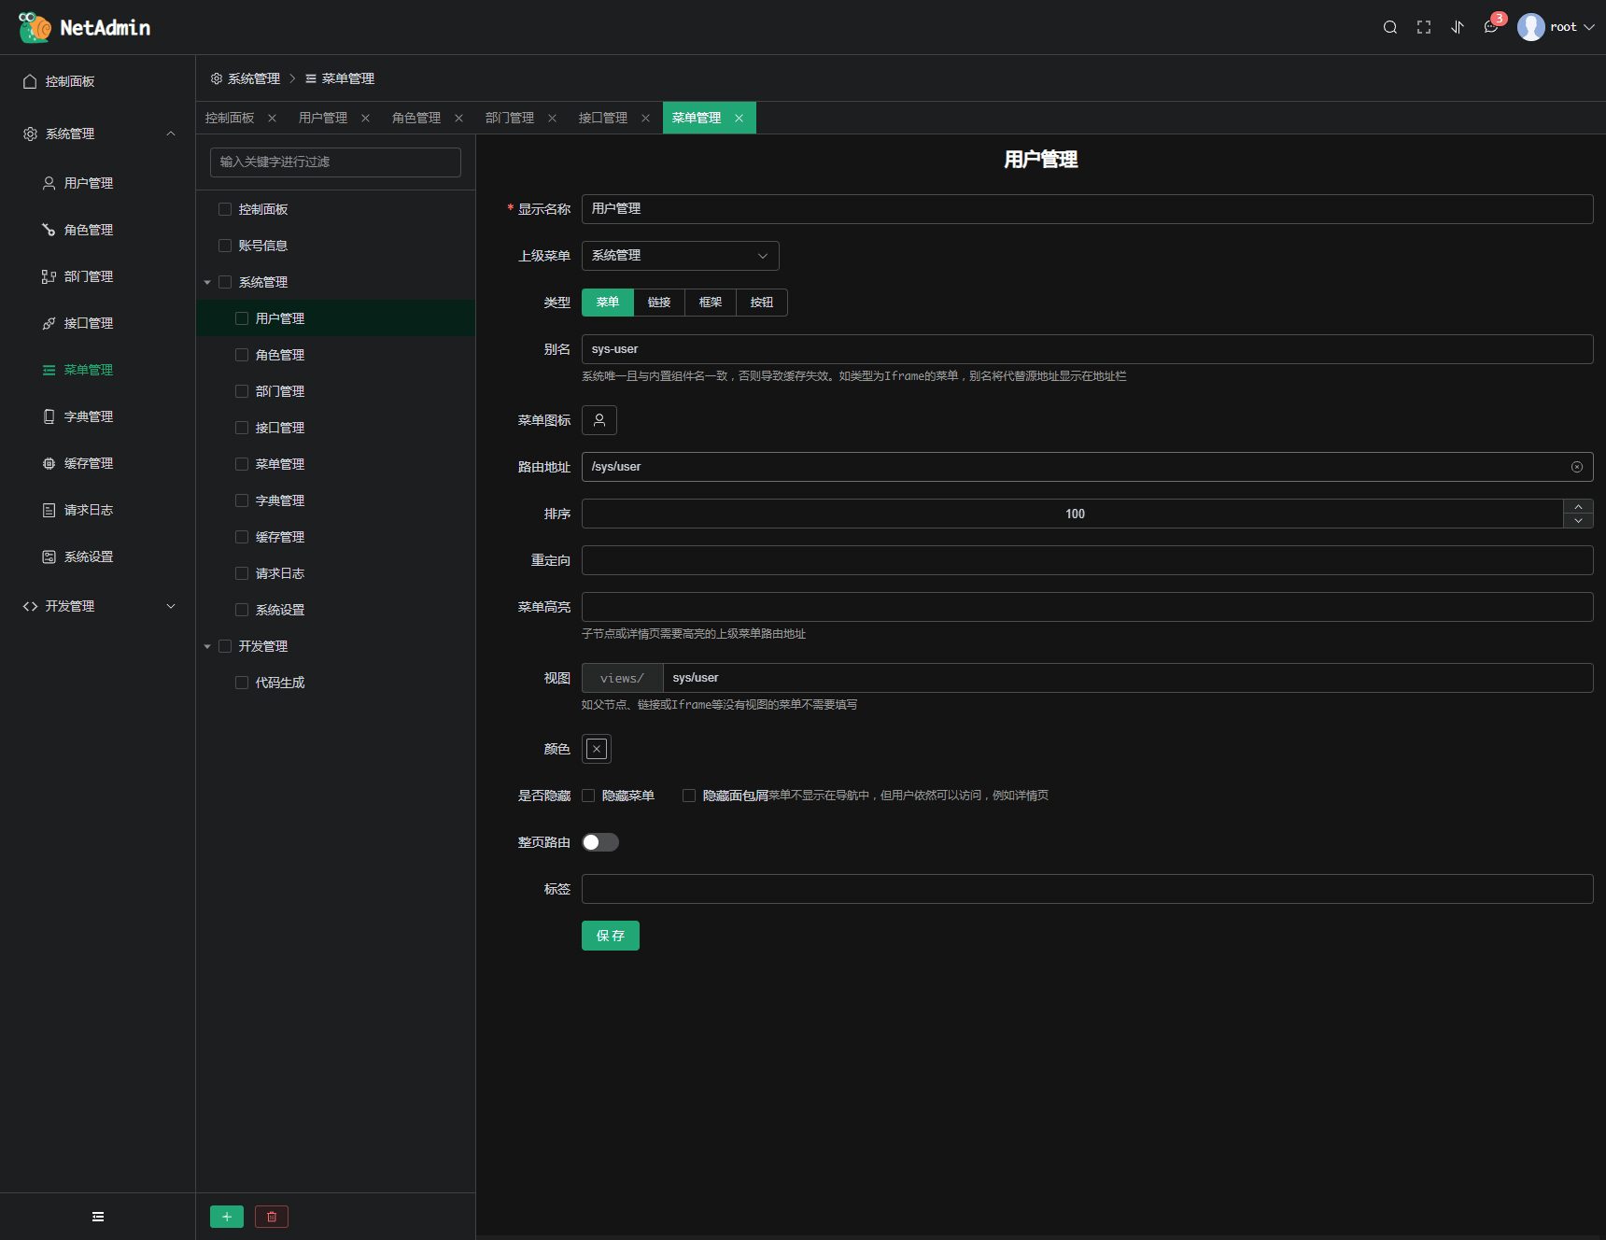Enable the 整页路由 switch
Image resolution: width=1606 pixels, height=1240 pixels.
tap(599, 842)
